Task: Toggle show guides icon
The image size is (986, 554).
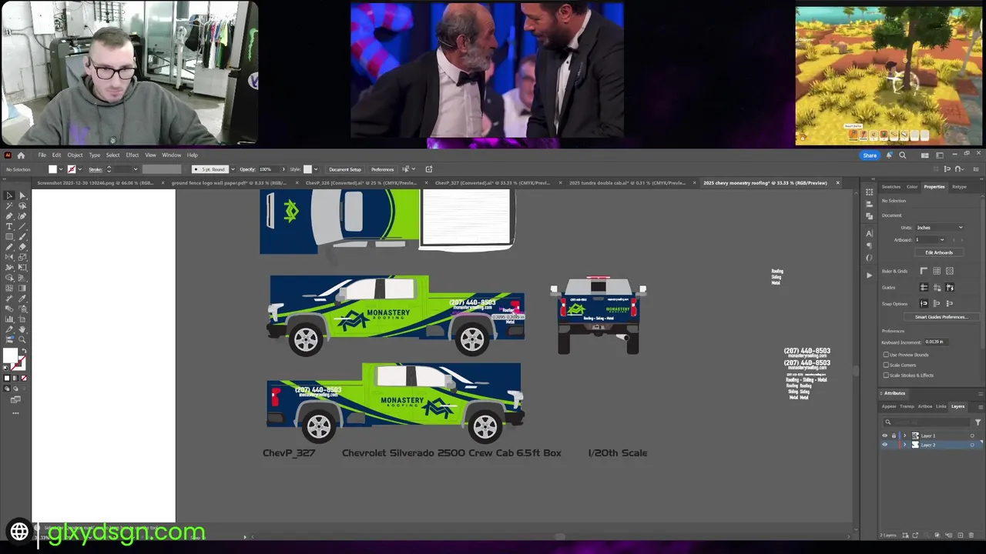Action: point(924,287)
